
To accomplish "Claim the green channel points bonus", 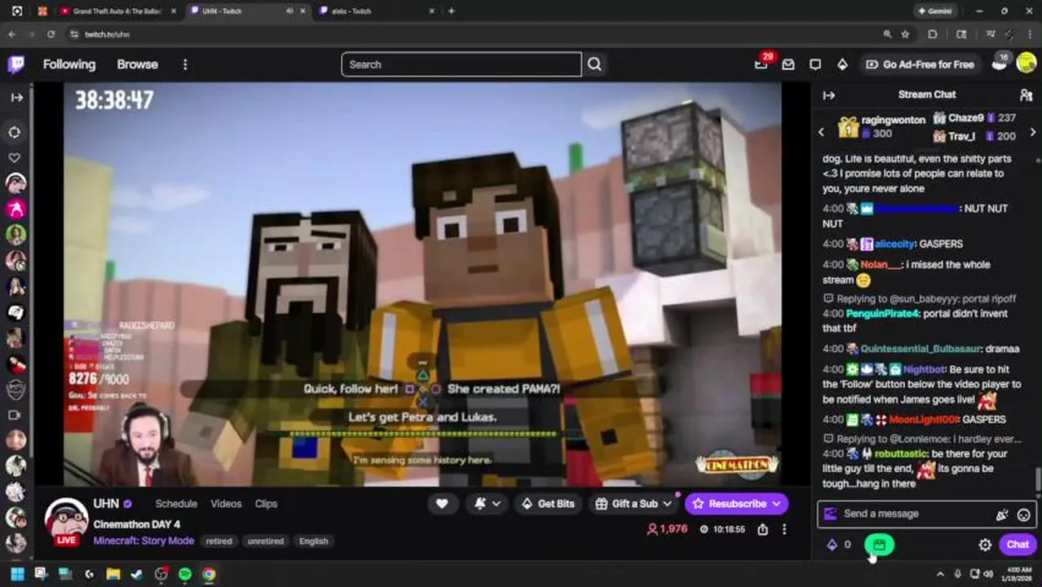I will (x=879, y=545).
